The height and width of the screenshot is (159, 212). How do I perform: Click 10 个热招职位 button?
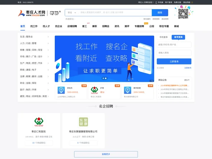(x=39, y=143)
